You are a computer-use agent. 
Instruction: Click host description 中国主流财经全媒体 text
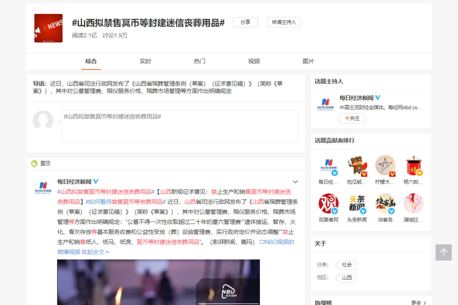tap(380, 107)
